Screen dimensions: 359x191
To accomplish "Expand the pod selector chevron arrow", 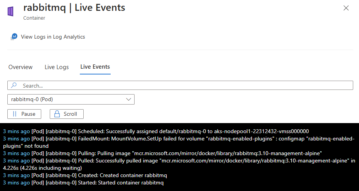I will [129, 99].
